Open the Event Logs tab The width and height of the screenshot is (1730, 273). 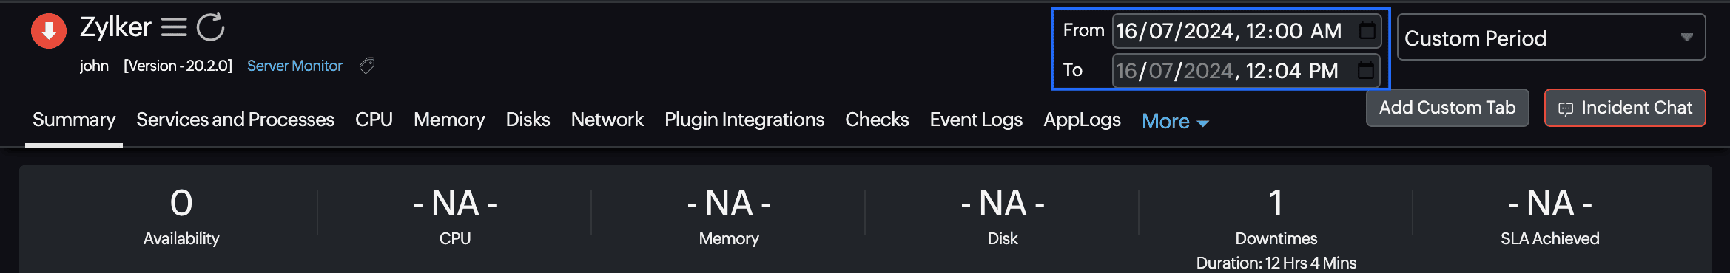click(x=976, y=120)
